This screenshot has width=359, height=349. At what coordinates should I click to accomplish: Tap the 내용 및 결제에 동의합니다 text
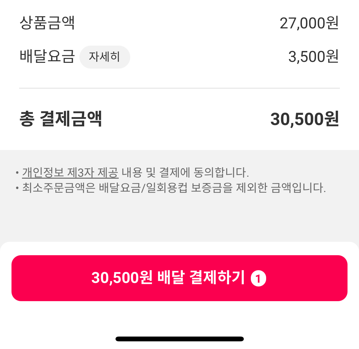click(x=185, y=173)
